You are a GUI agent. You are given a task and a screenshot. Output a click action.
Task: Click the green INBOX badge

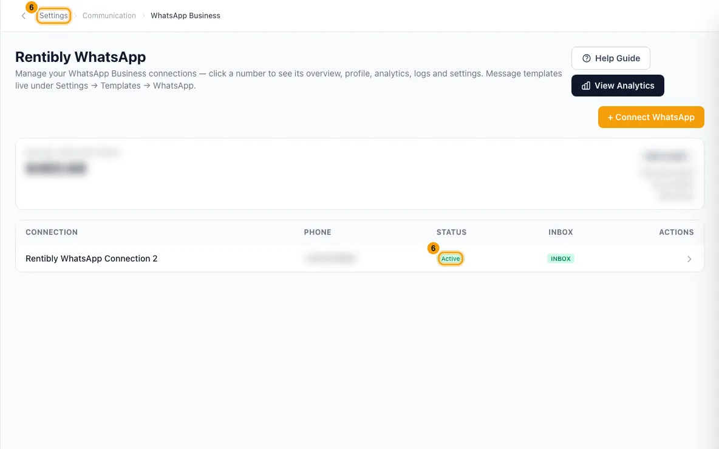(x=561, y=258)
